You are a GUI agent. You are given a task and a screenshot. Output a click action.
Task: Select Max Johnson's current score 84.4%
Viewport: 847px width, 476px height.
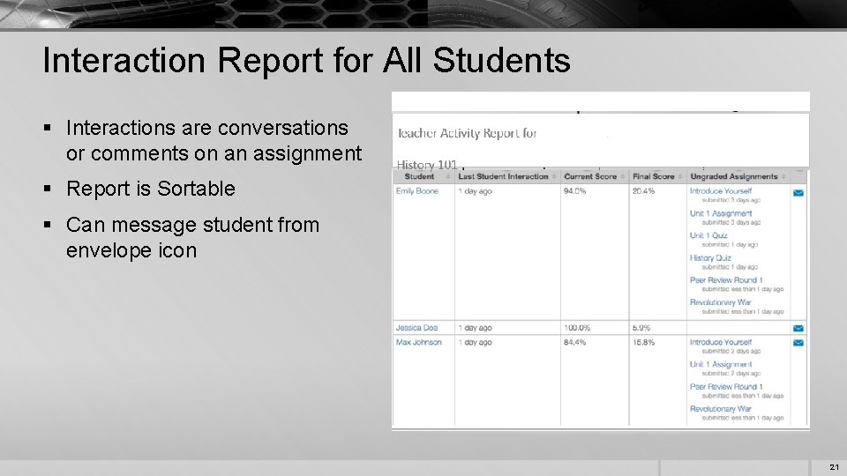coord(574,342)
